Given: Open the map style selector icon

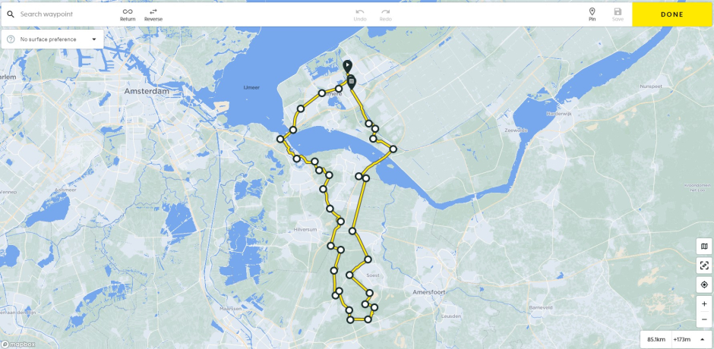Looking at the screenshot, I should click(x=704, y=246).
